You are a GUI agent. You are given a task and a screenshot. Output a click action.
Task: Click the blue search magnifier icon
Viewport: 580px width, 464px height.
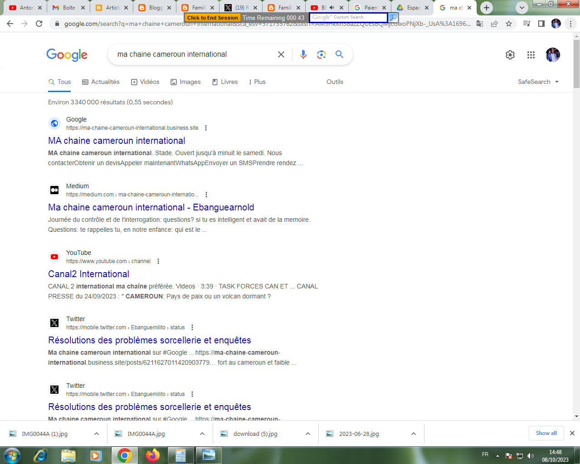339,54
